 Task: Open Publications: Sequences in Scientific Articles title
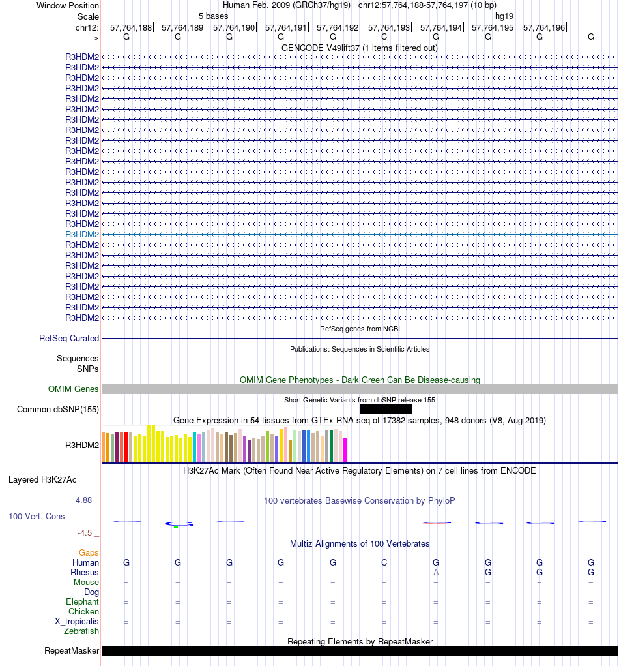tap(360, 349)
